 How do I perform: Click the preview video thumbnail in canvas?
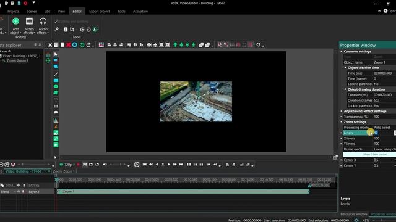tap(196, 101)
